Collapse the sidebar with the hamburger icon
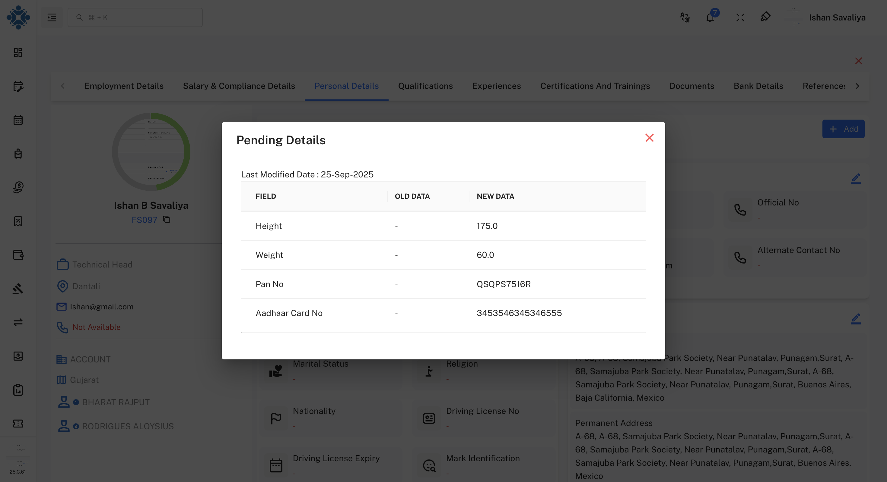Viewport: 887px width, 482px height. (x=52, y=17)
